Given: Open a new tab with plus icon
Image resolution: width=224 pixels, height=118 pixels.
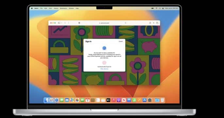Looking at the screenshot, I should (x=154, y=23).
